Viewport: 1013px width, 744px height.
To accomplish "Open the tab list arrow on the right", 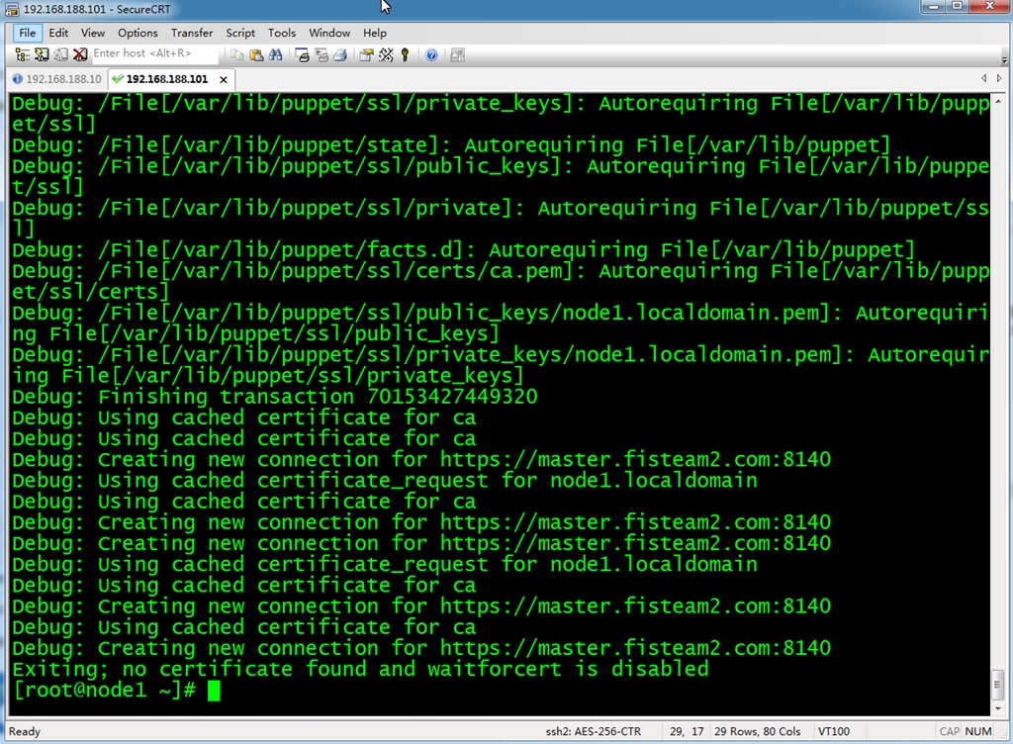I will click(997, 78).
